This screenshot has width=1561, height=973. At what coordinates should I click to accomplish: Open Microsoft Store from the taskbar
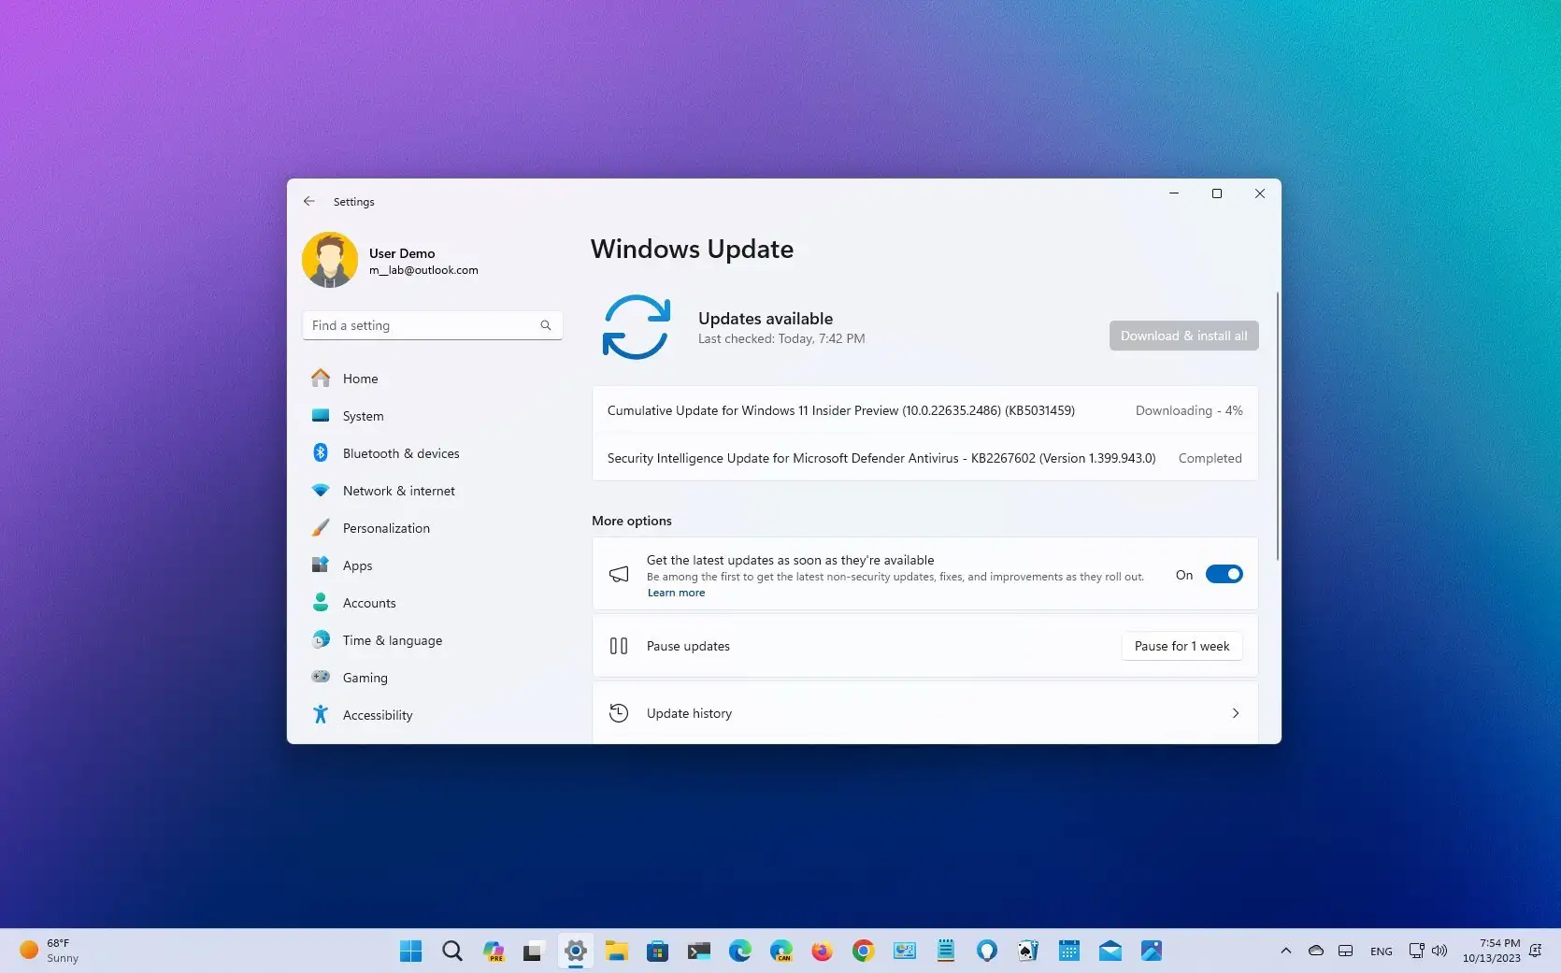coord(658,951)
